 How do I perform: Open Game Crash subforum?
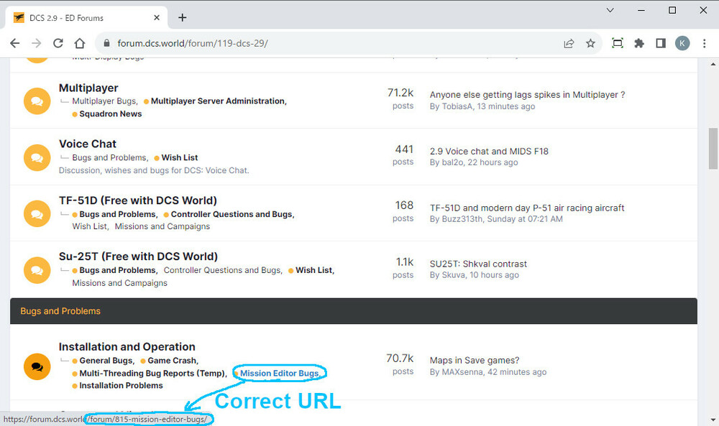pos(172,361)
